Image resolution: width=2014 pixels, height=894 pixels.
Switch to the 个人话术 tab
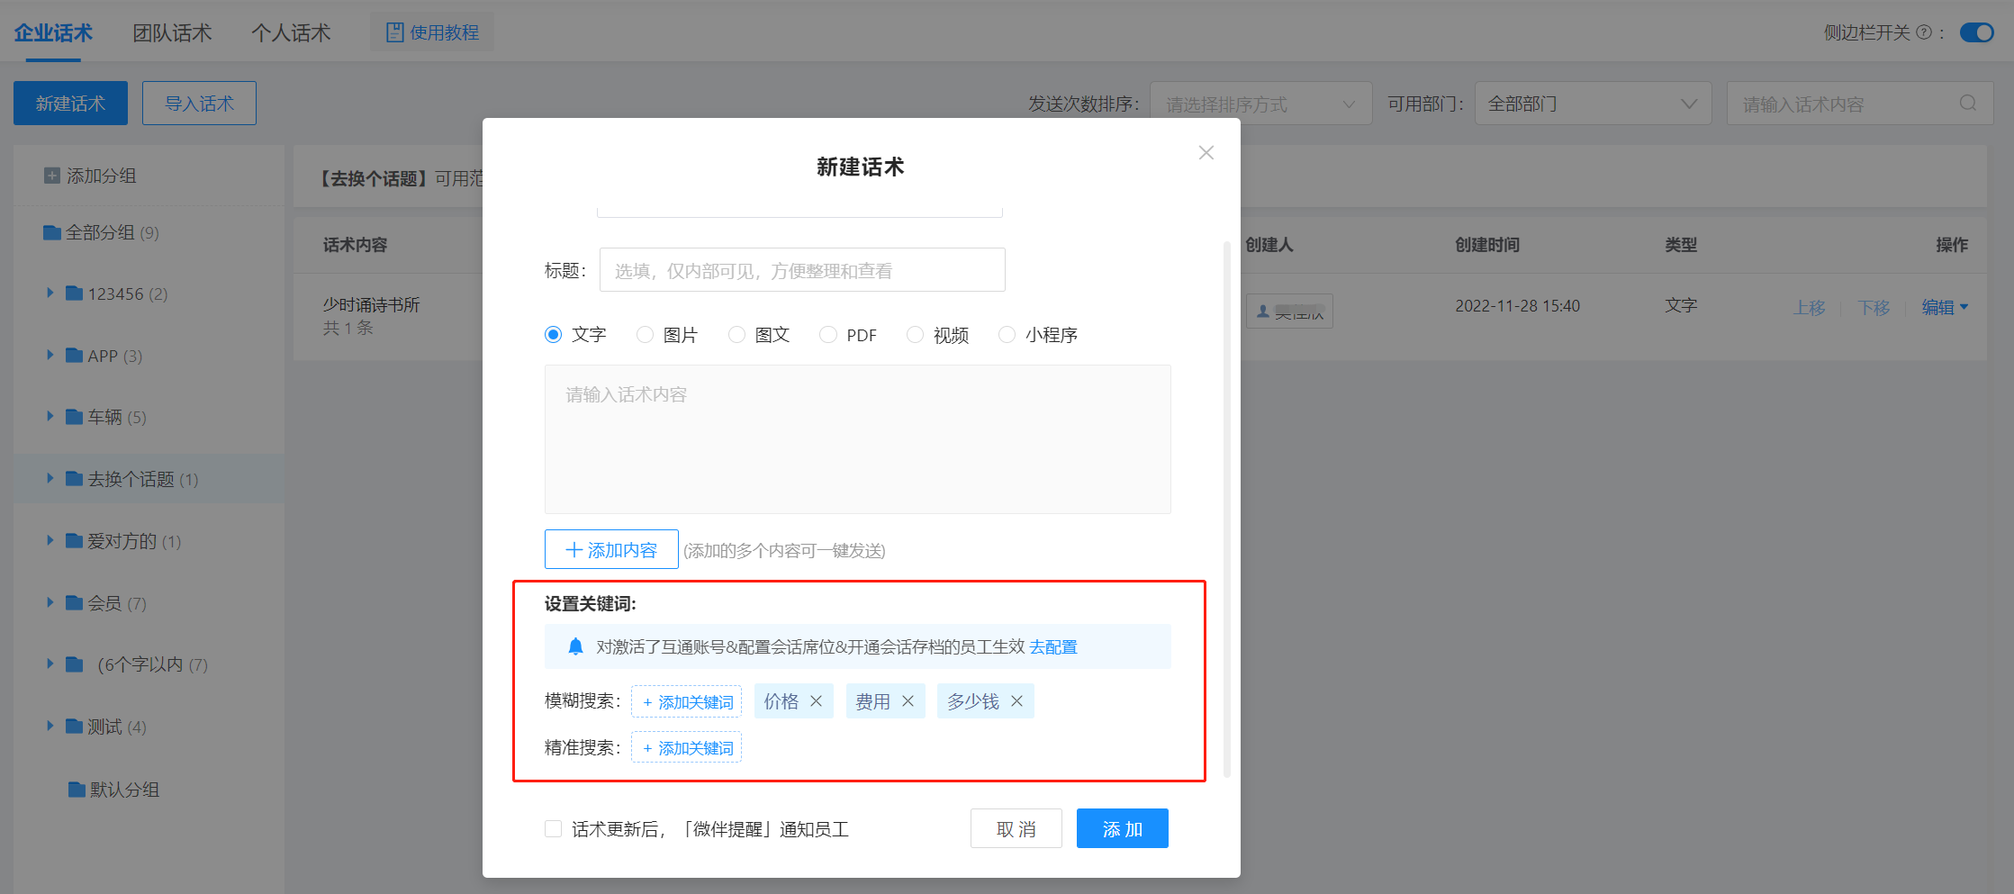coord(291,33)
